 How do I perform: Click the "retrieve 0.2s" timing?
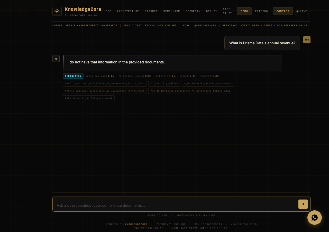[165, 76]
